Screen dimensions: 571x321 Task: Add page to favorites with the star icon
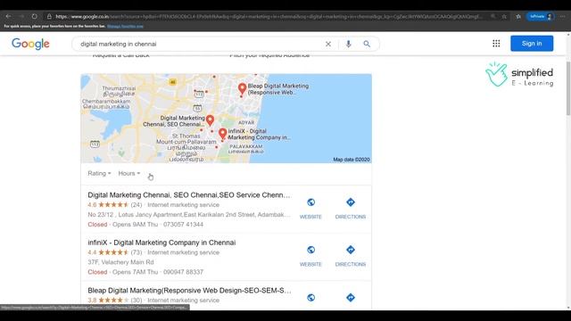click(504, 16)
